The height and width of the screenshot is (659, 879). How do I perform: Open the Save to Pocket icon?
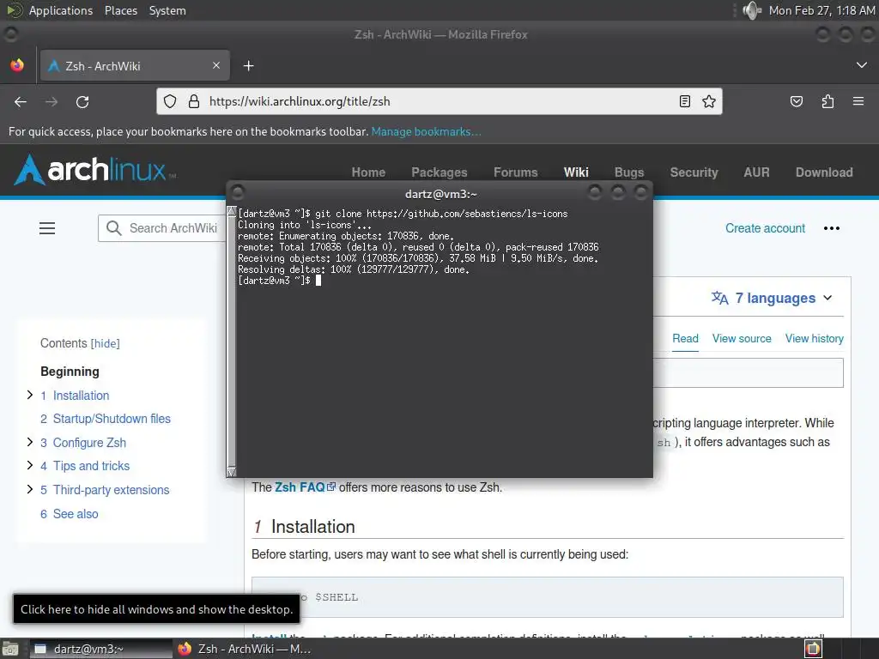(x=796, y=101)
